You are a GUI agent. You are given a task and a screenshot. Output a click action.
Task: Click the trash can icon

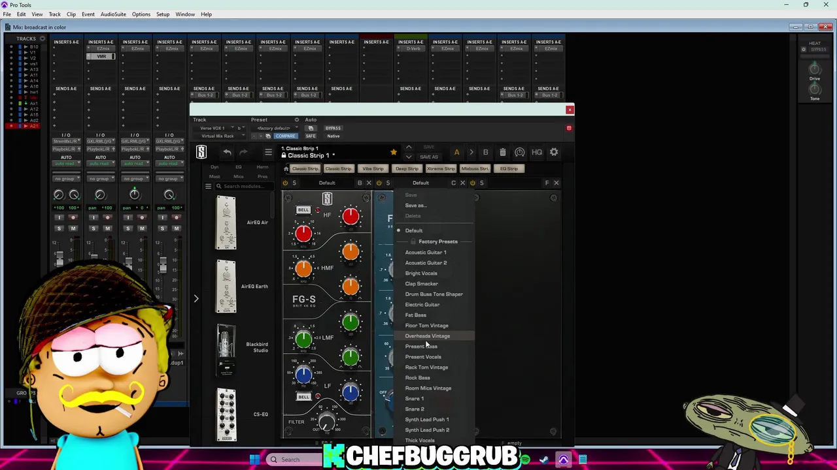pyautogui.click(x=502, y=152)
